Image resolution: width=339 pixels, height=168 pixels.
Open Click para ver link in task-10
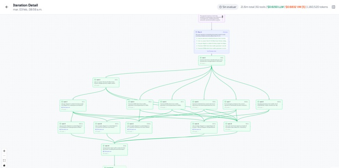(99, 129)
